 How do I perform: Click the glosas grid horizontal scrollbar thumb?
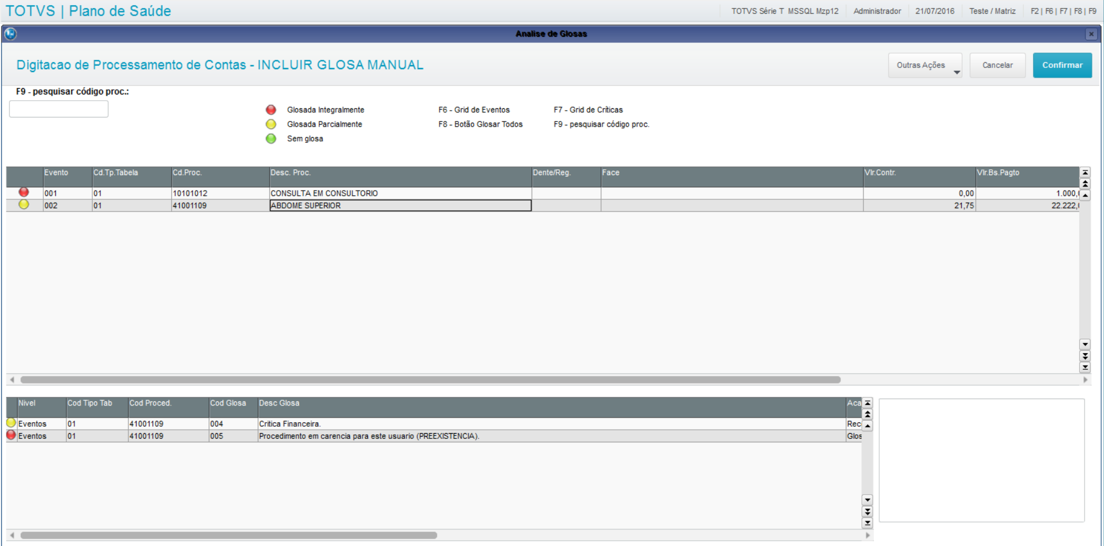pos(228,535)
